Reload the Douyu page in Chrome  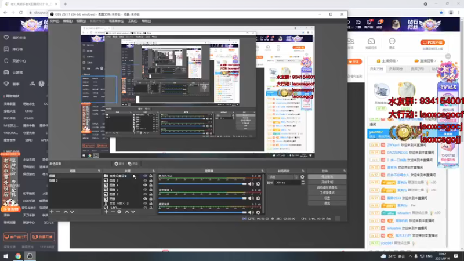click(21, 12)
